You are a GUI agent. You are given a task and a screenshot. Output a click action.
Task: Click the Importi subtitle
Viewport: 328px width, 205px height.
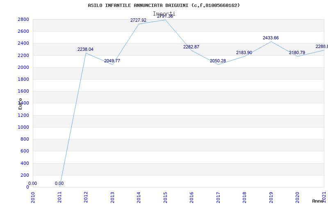[164, 14]
